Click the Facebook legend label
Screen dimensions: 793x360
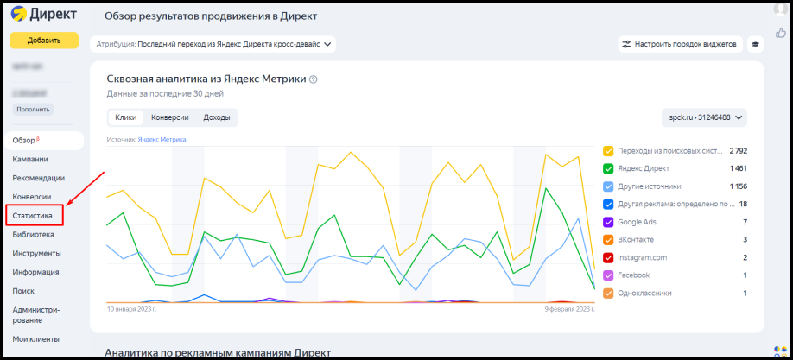tap(634, 275)
